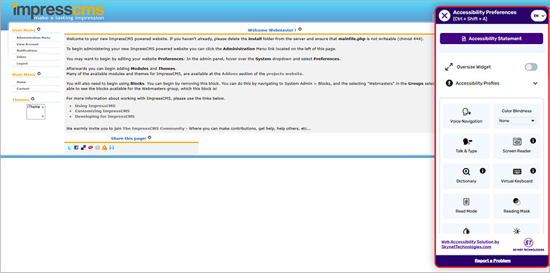Click the Themes list down arrow
Image resolution: width=550 pixels, height=273 pixels.
click(43, 116)
